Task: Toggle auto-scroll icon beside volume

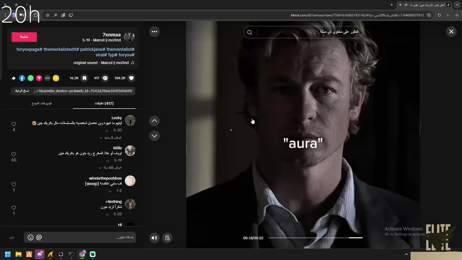Action: 167,238
